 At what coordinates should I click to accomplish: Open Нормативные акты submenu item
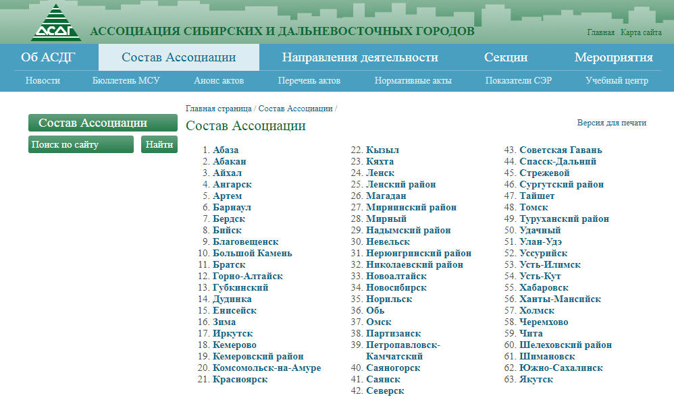point(413,80)
